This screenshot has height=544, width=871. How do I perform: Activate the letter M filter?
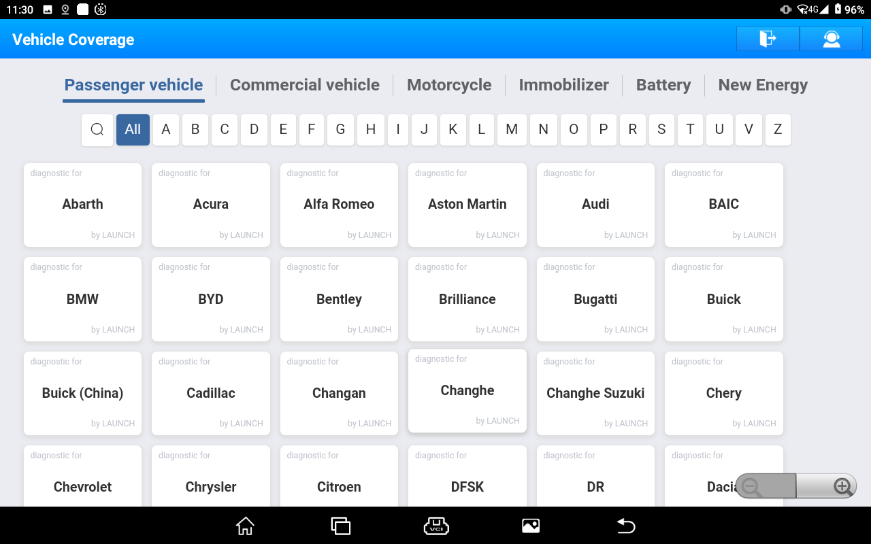pyautogui.click(x=512, y=129)
